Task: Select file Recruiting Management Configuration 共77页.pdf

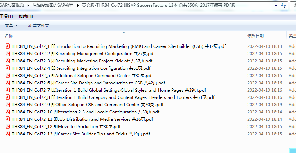Action: (x=83, y=54)
